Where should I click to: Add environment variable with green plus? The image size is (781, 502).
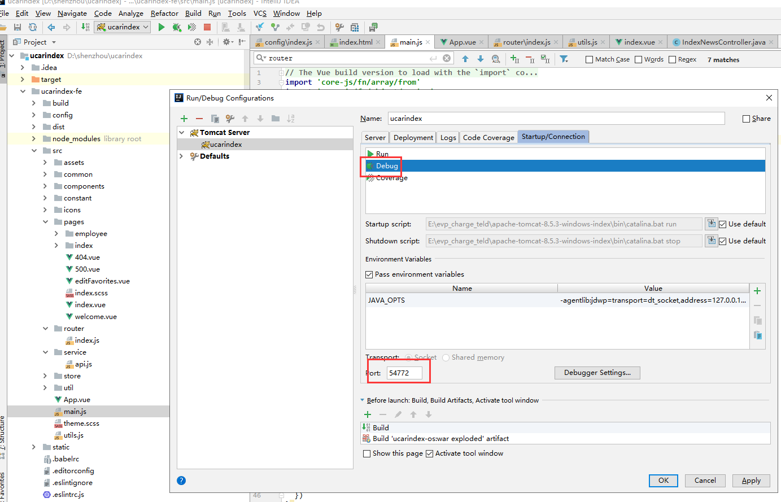pos(757,291)
